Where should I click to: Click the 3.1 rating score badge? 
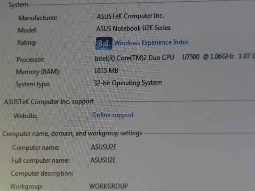tap(104, 43)
